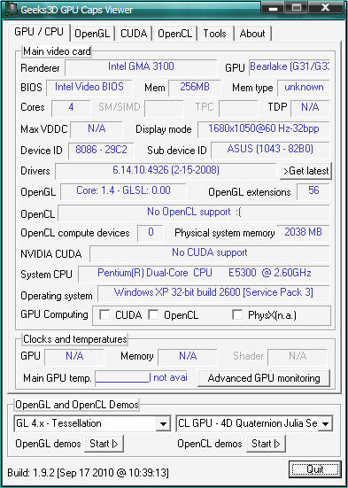Expand the GL 4.x - Tessellation dropdown
Screen dimensions: 348x488
point(163,424)
